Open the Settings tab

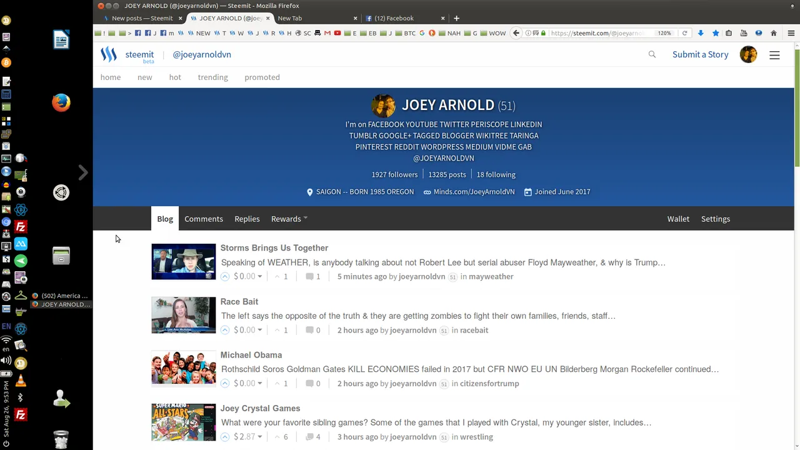tap(716, 219)
